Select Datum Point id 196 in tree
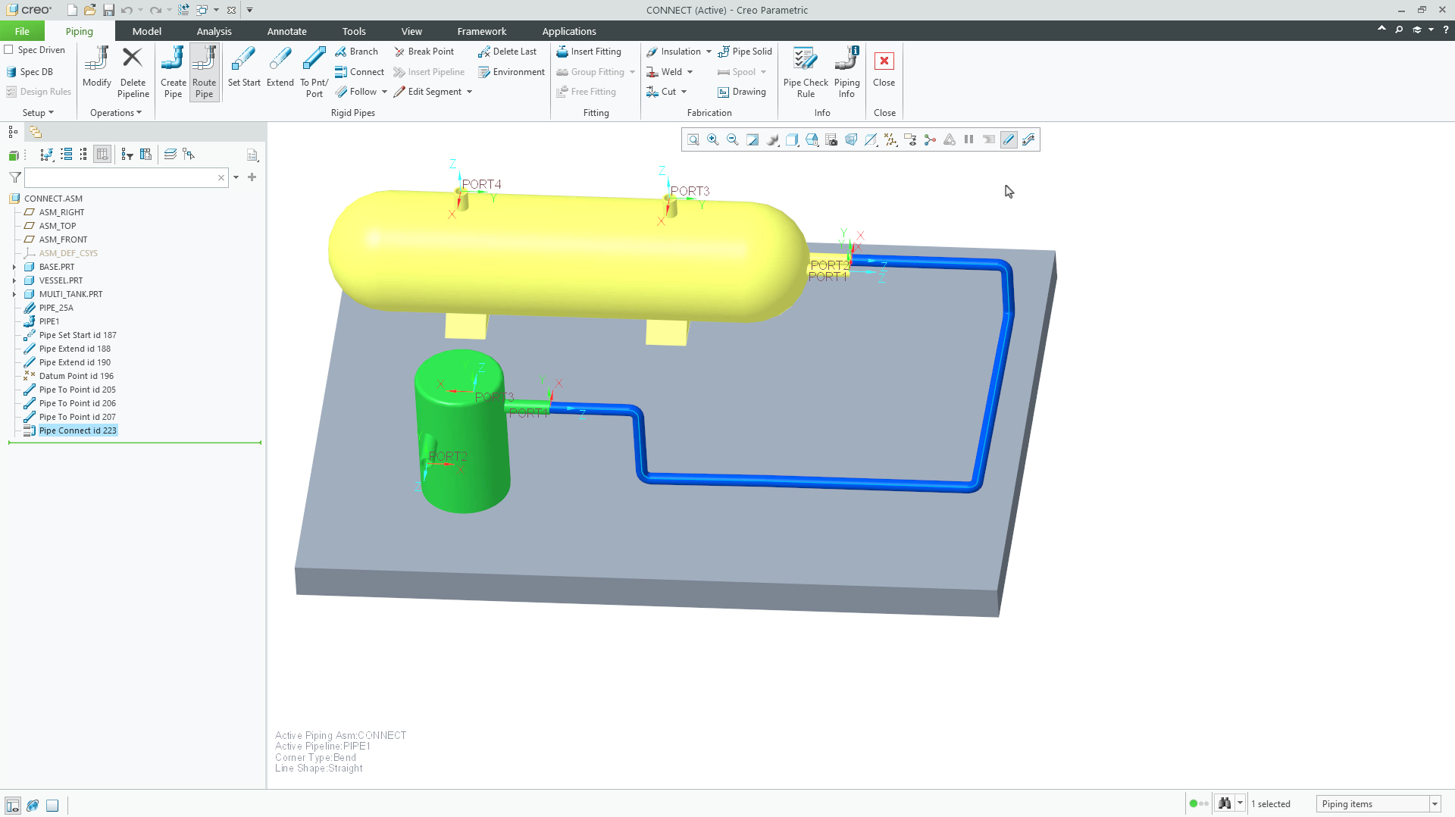The height and width of the screenshot is (817, 1455). [76, 376]
